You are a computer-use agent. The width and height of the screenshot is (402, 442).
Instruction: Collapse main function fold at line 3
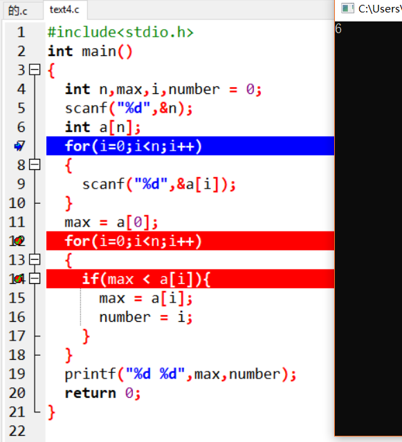click(x=35, y=70)
